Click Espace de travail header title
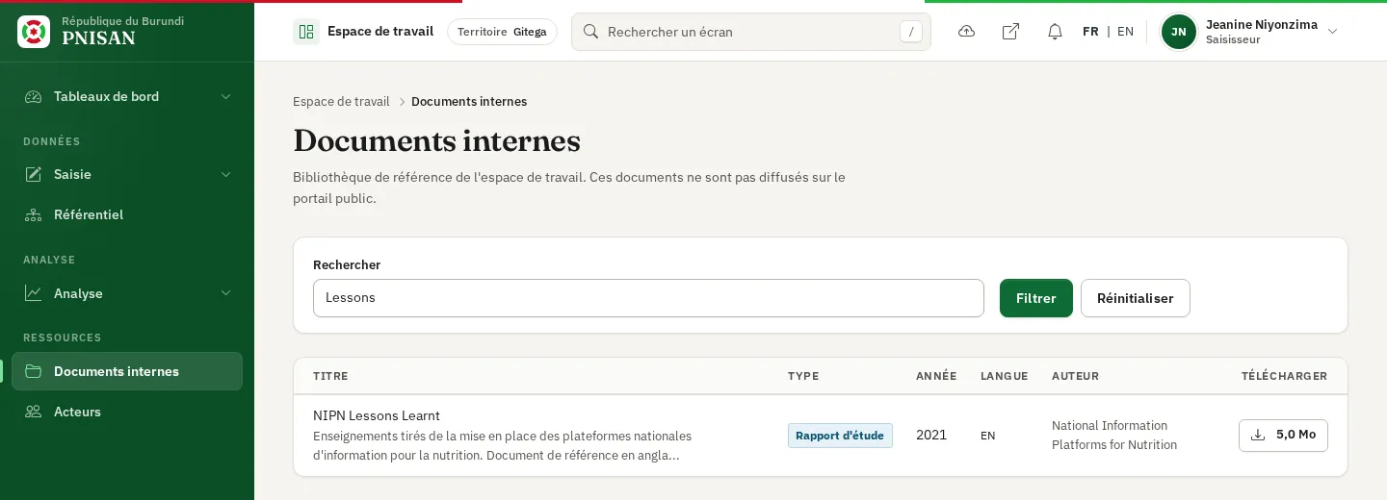The image size is (1387, 500). pyautogui.click(x=380, y=32)
